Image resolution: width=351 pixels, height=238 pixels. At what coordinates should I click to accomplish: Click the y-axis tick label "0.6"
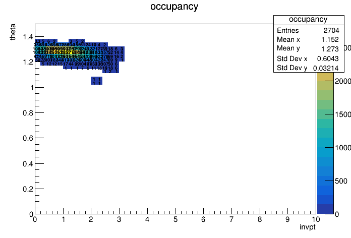(28, 138)
